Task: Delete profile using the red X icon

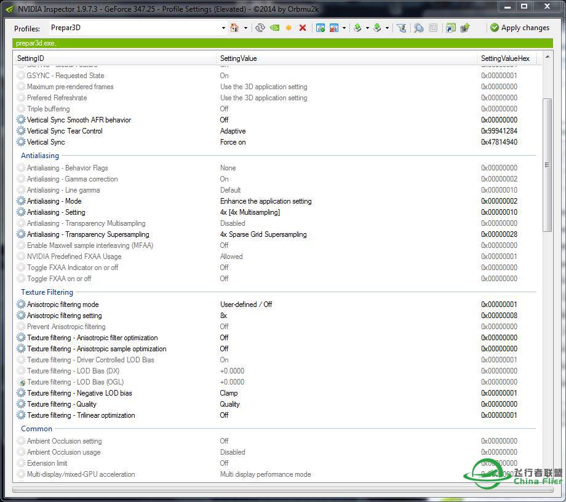Action: [303, 28]
